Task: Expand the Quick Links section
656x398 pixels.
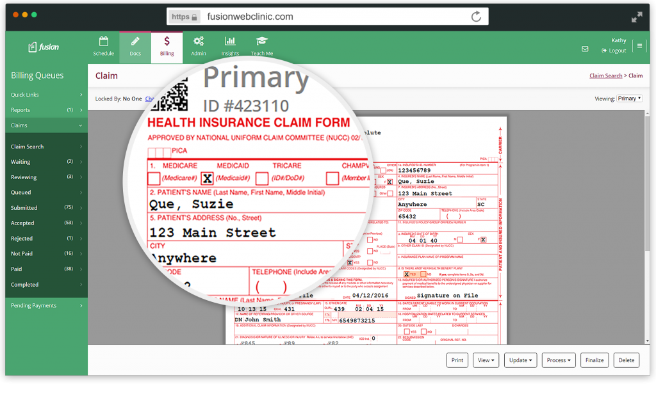Action: click(46, 95)
